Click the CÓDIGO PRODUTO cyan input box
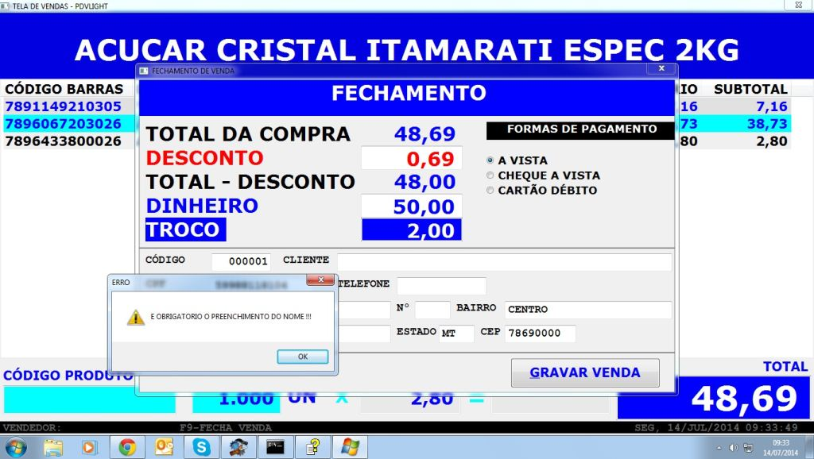The height and width of the screenshot is (459, 814). point(89,399)
